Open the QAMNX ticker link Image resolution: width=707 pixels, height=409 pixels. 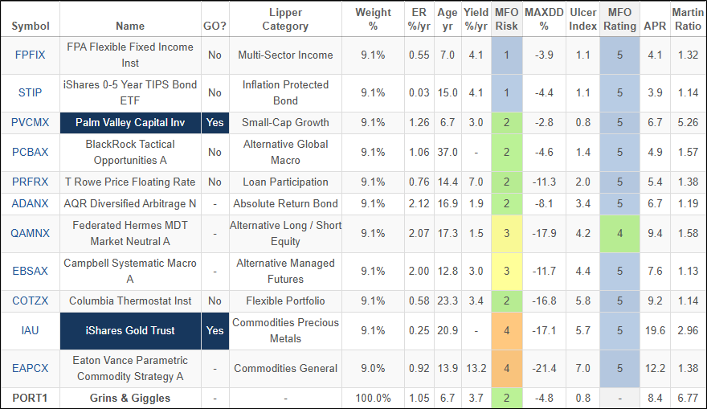click(x=31, y=233)
